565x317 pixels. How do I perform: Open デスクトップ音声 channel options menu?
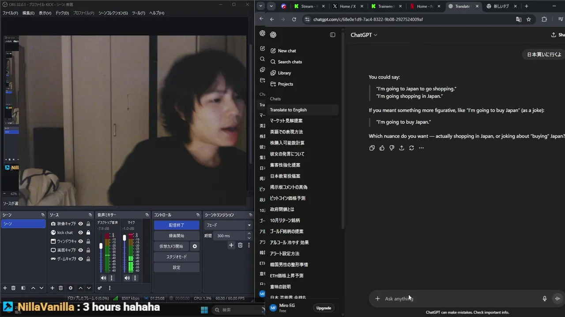[x=111, y=278]
